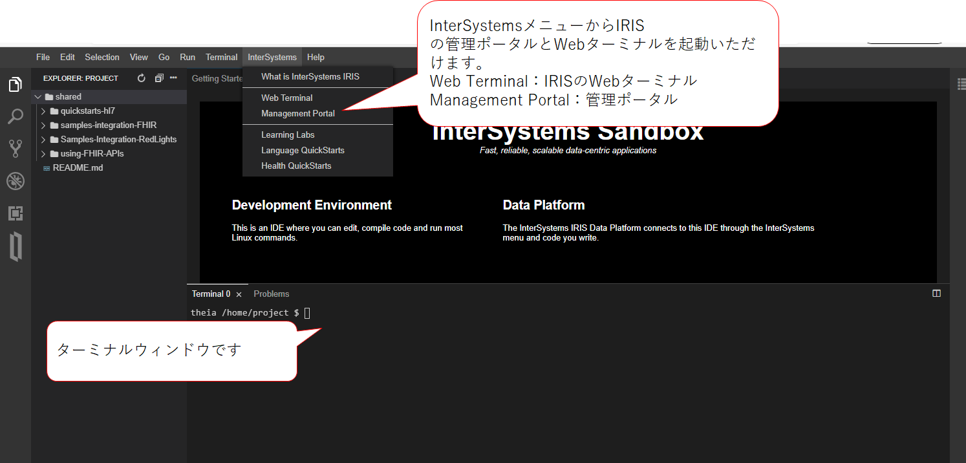The width and height of the screenshot is (966, 463).
Task: Refresh the Explorer file tree
Action: 142,78
